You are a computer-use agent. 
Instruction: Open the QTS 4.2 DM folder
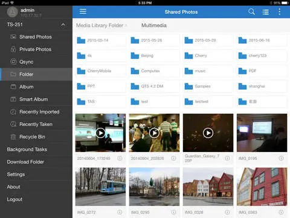click(154, 87)
